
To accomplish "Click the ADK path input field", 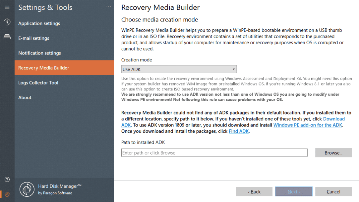I will coord(214,153).
